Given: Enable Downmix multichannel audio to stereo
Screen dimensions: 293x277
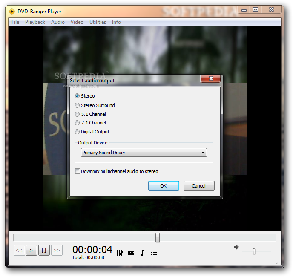Looking at the screenshot, I should [x=77, y=171].
